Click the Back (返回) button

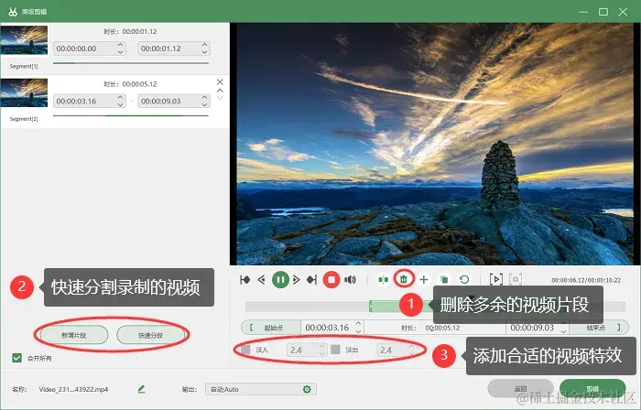click(520, 389)
